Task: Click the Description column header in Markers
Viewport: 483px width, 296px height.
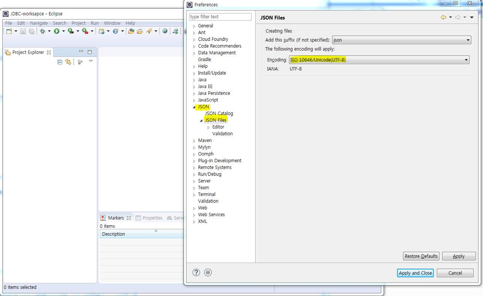Action: click(x=142, y=234)
